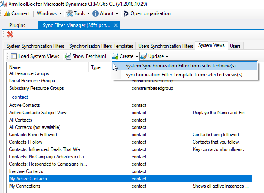Viewport: 264px width, 193px height.
Task: Sort the list by Name column header
Action: (15, 67)
